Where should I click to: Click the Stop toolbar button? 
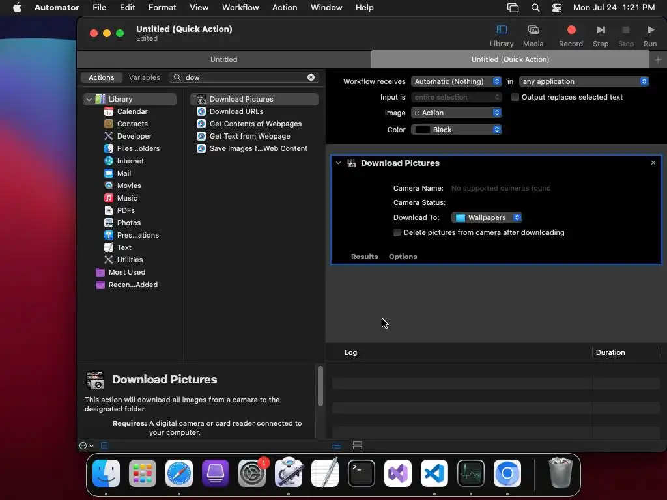pyautogui.click(x=625, y=30)
